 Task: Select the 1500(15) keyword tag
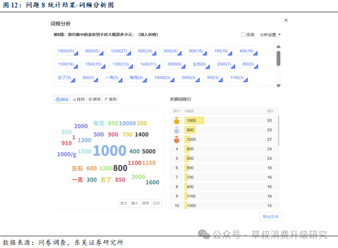93,64
